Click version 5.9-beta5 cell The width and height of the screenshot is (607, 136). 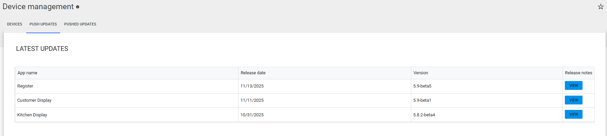(422, 86)
